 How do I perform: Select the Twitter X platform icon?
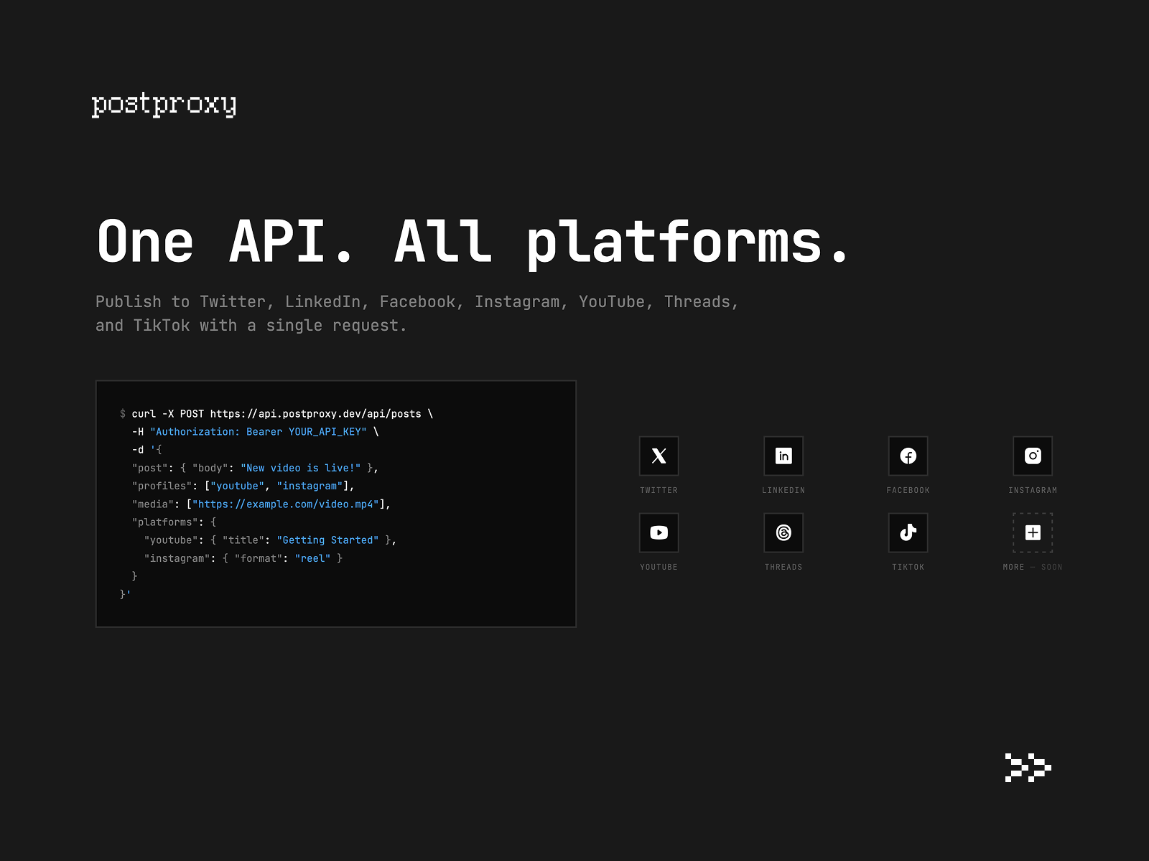coord(659,456)
